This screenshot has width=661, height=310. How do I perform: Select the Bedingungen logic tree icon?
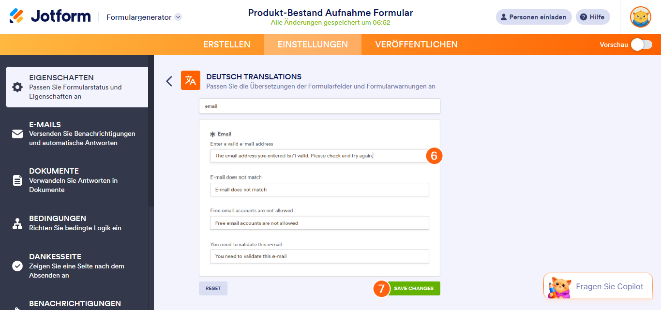point(17,223)
